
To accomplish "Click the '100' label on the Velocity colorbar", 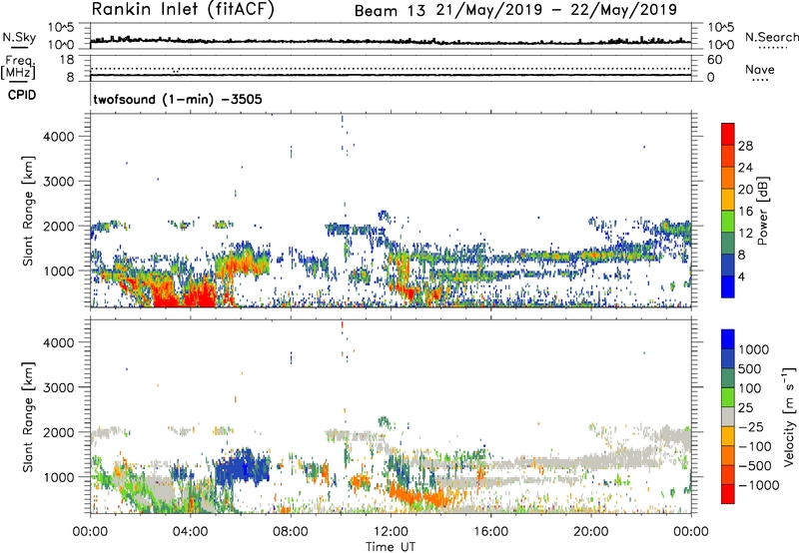I will 750,388.
